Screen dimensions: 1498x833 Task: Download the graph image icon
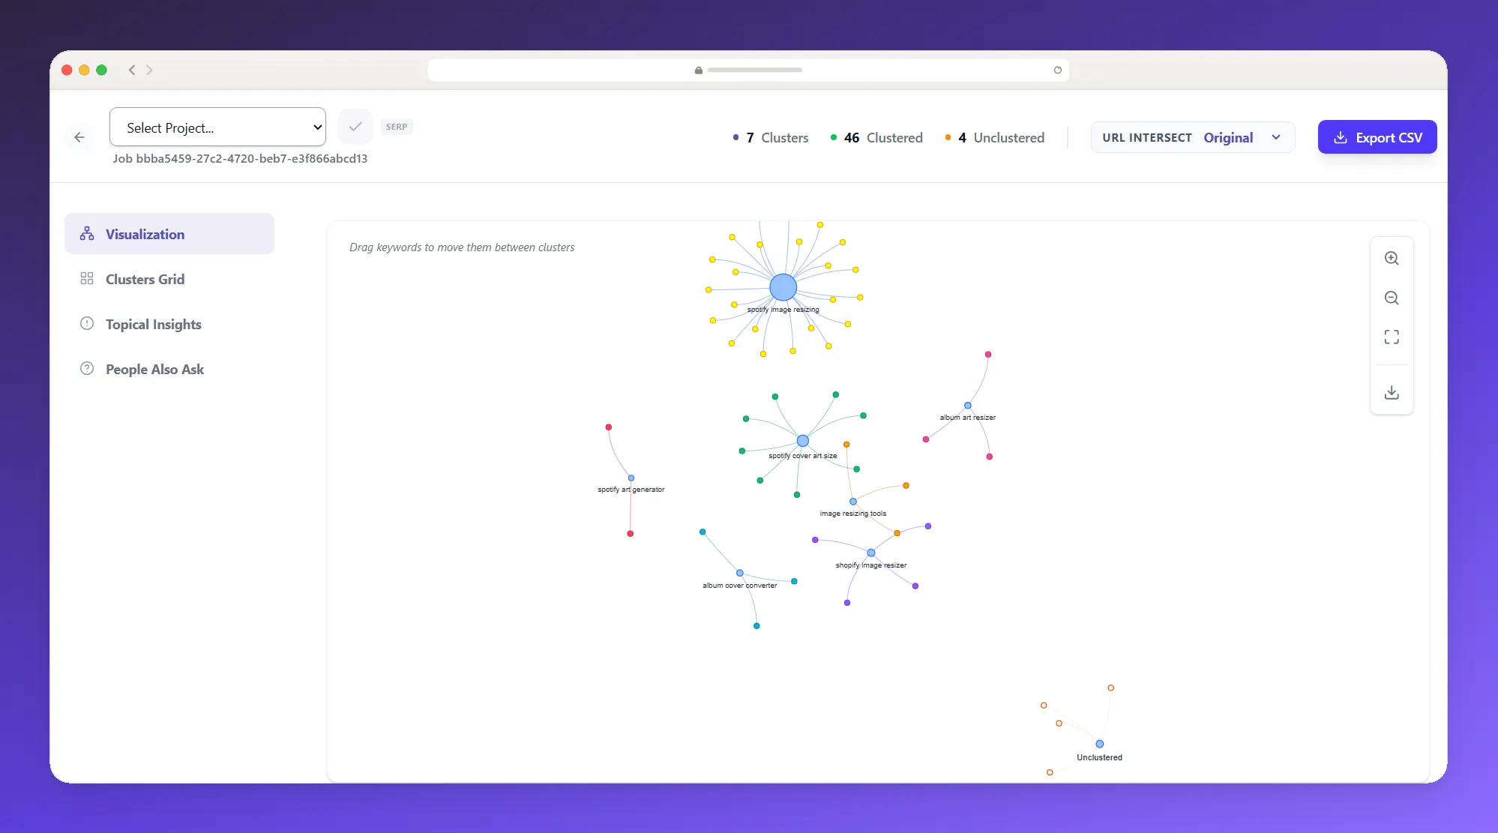tap(1392, 392)
